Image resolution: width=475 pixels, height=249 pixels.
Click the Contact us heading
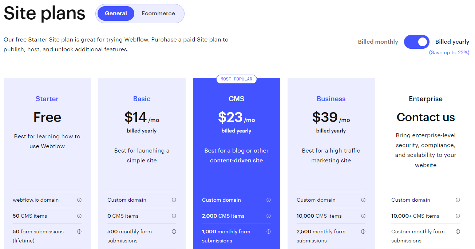point(425,117)
